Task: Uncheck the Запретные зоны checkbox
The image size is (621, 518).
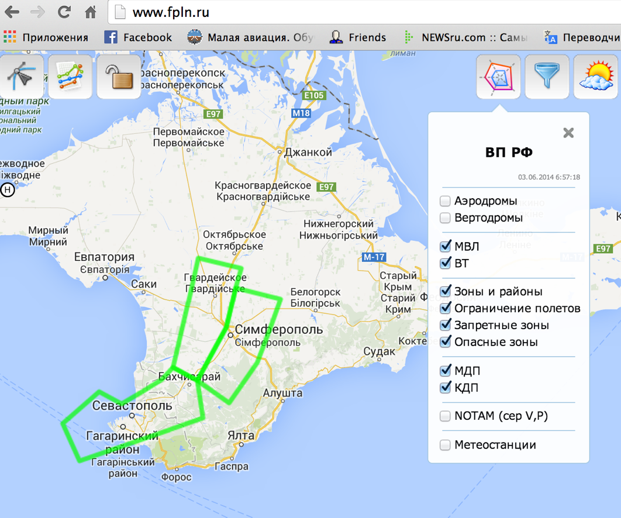Action: pyautogui.click(x=445, y=325)
